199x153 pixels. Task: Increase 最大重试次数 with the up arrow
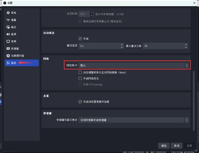point(186,44)
